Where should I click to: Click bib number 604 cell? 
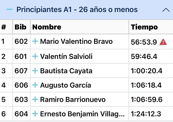pos(21,114)
